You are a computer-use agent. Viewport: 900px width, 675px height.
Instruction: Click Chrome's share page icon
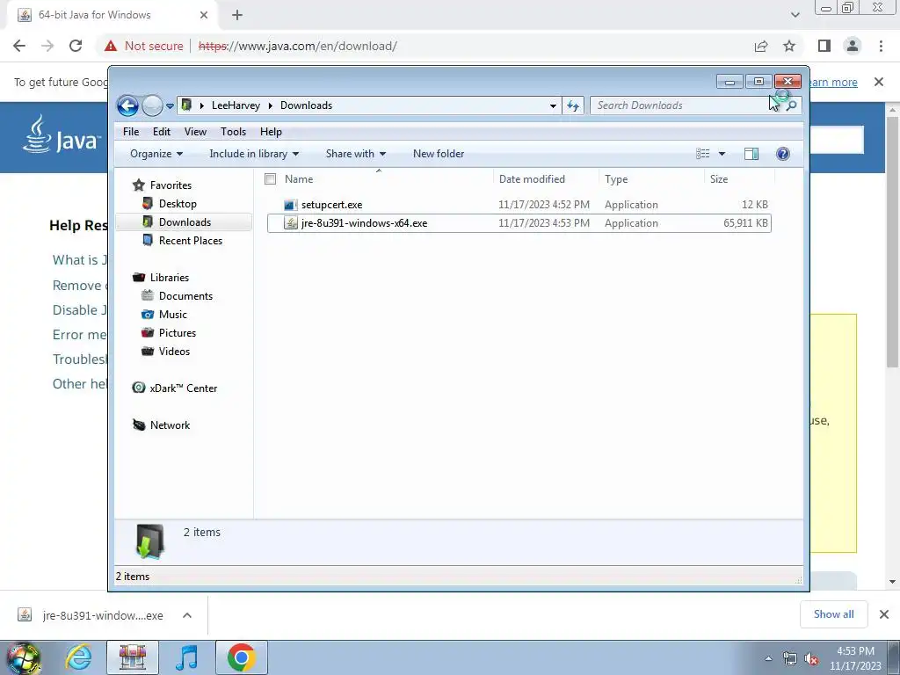(761, 46)
